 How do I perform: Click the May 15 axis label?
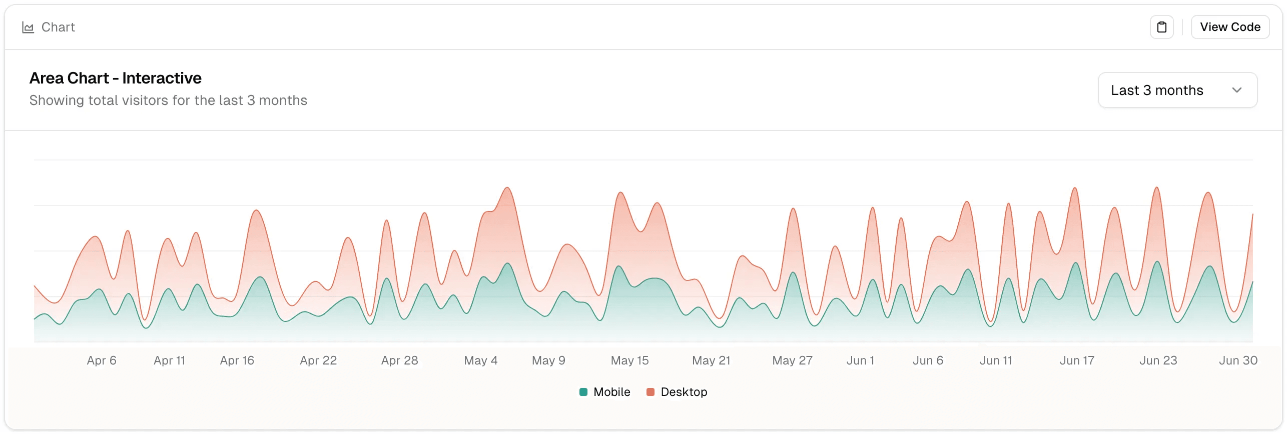coord(629,360)
